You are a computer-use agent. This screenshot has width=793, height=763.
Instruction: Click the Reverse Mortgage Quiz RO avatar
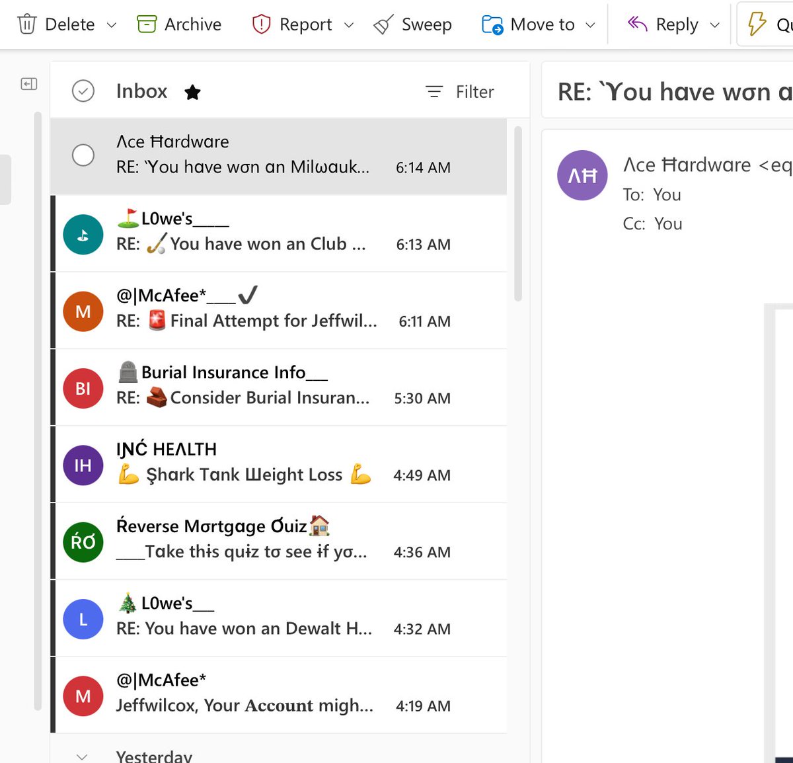(83, 542)
